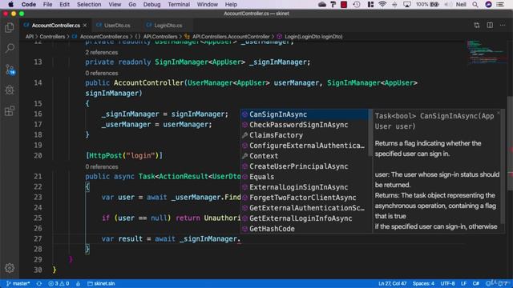This screenshot has width=513, height=288.
Task: Change indentation via Spaces: 4
Action: [x=423, y=283]
